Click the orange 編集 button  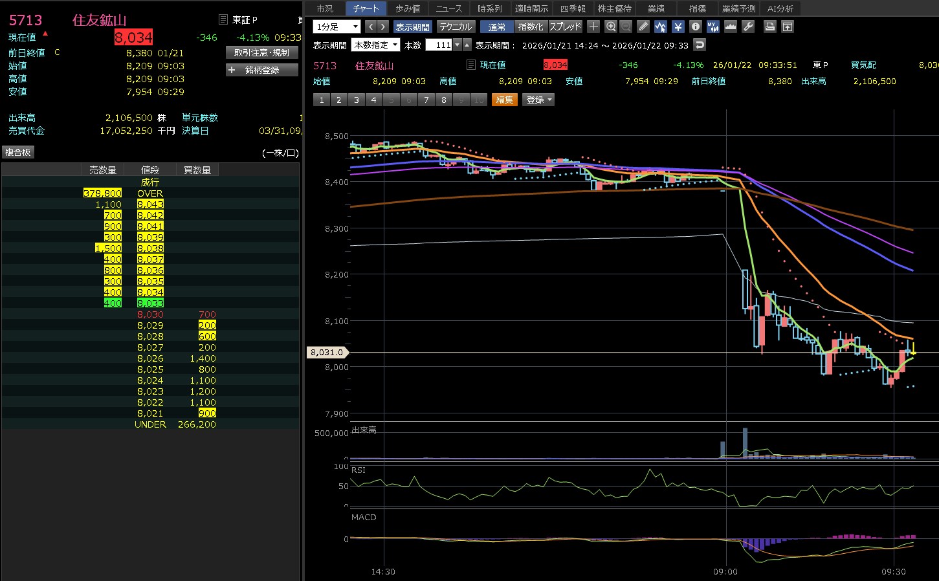point(505,100)
